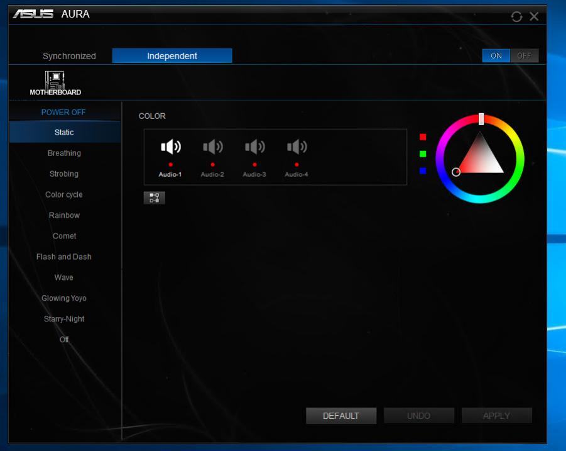Select the Comet effect
Viewport: 566px width, 451px height.
click(x=64, y=236)
